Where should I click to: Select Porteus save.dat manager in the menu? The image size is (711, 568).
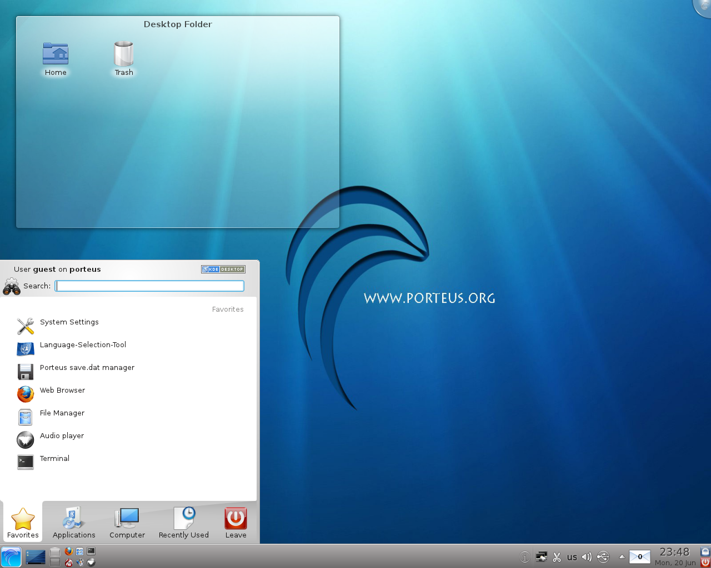click(x=87, y=367)
